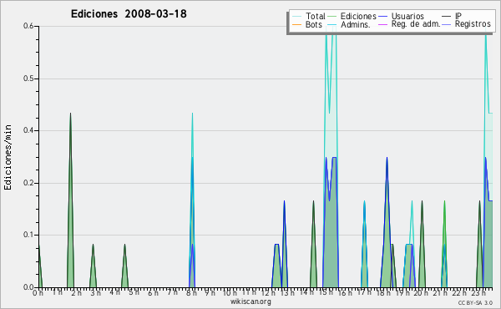Click the y-axis value 0.5
The image size is (501, 309).
(28, 79)
